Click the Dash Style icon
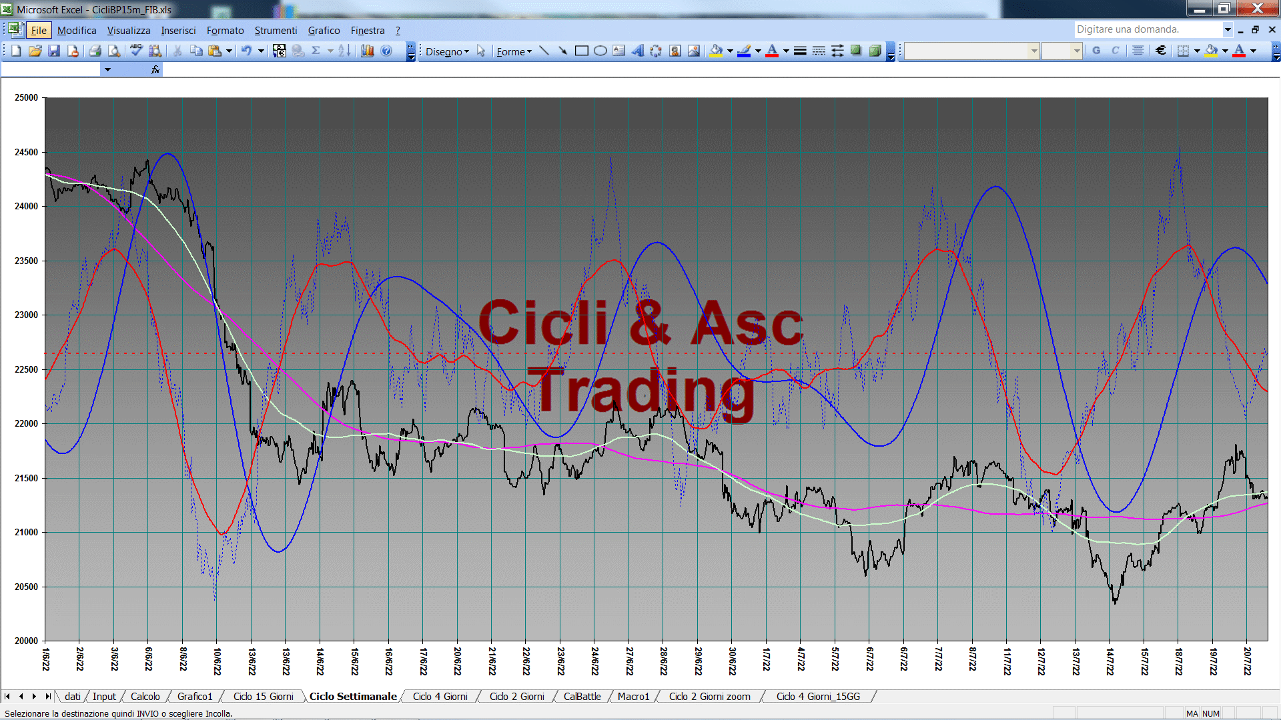This screenshot has width=1281, height=720. pyautogui.click(x=819, y=51)
